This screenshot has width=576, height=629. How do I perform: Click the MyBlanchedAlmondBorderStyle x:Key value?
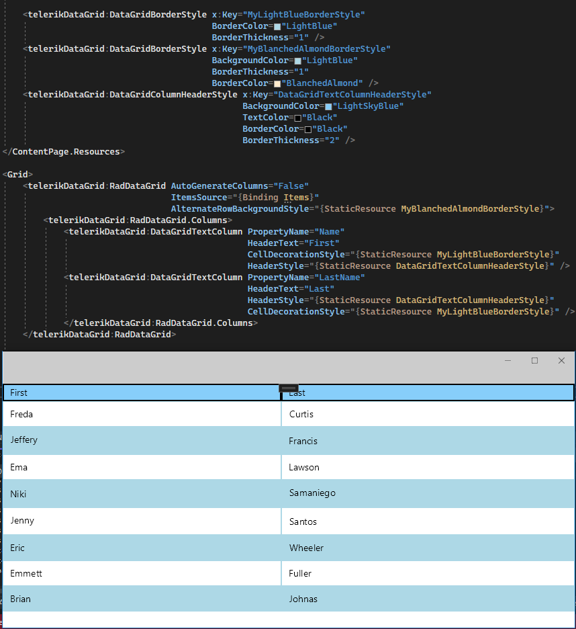(x=317, y=49)
